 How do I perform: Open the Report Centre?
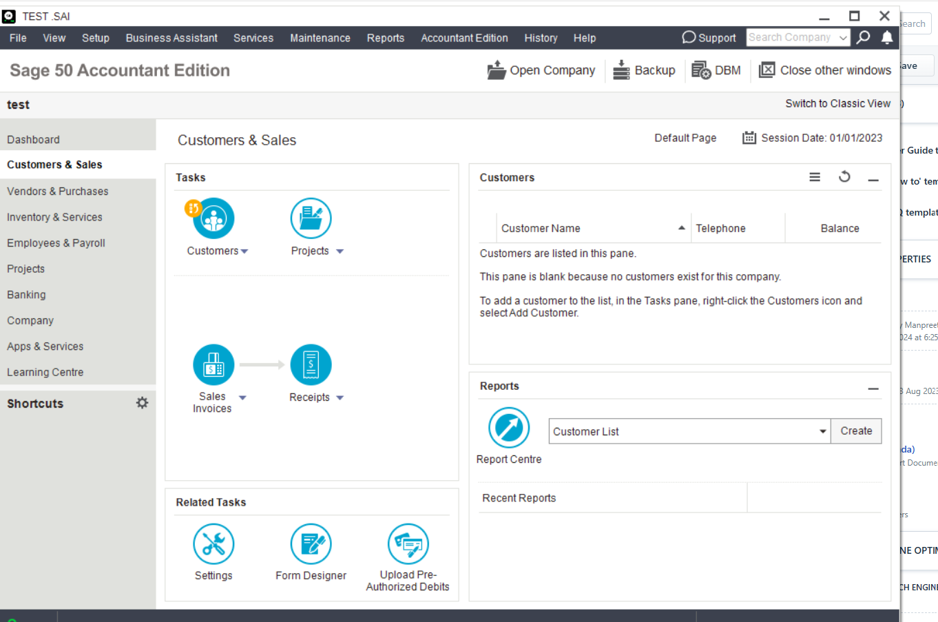point(509,428)
